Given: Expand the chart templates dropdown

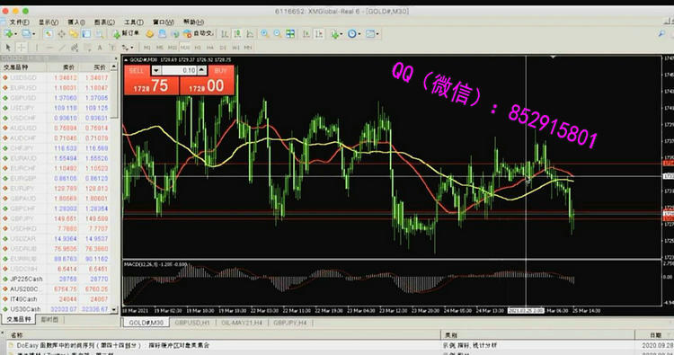Looking at the screenshot, I should pos(372,34).
